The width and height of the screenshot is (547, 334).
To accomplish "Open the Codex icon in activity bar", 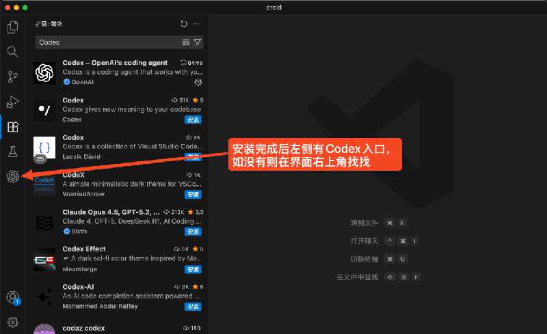I will pos(12,176).
